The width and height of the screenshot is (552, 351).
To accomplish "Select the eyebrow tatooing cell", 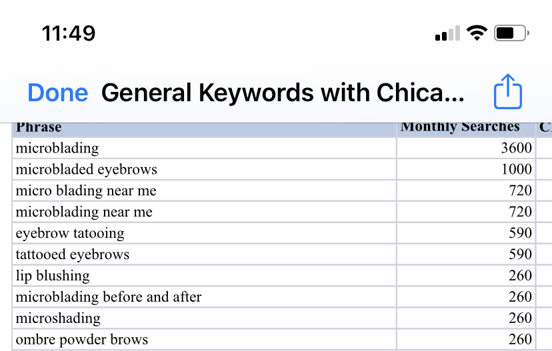I will [204, 233].
